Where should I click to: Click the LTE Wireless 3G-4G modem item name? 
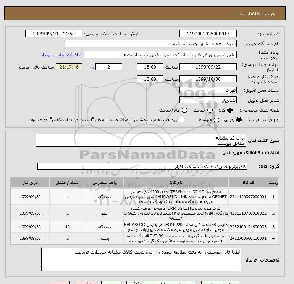176,197
